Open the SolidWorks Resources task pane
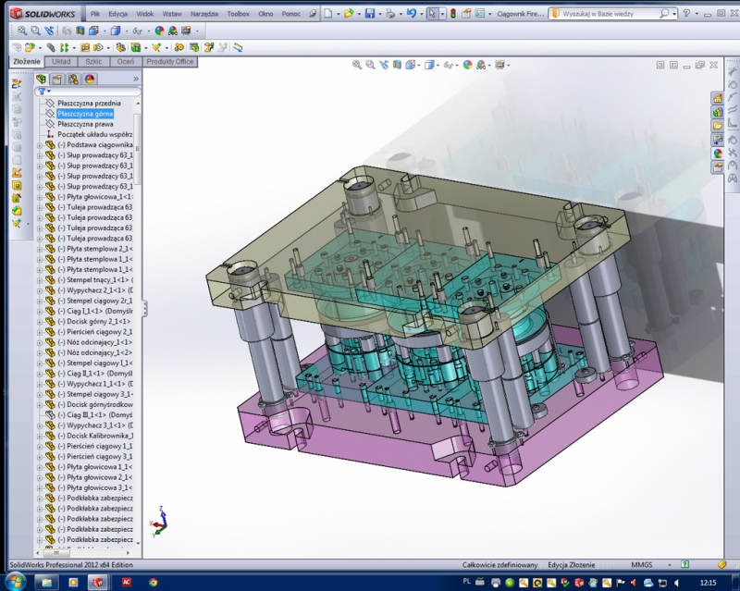The height and width of the screenshot is (591, 740). (x=717, y=98)
